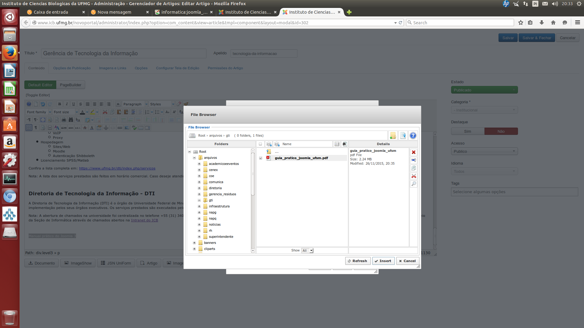Uncheck guia_pratico_joomla_ufsm.pdf checkbox
This screenshot has height=328, width=584.
coord(261,158)
